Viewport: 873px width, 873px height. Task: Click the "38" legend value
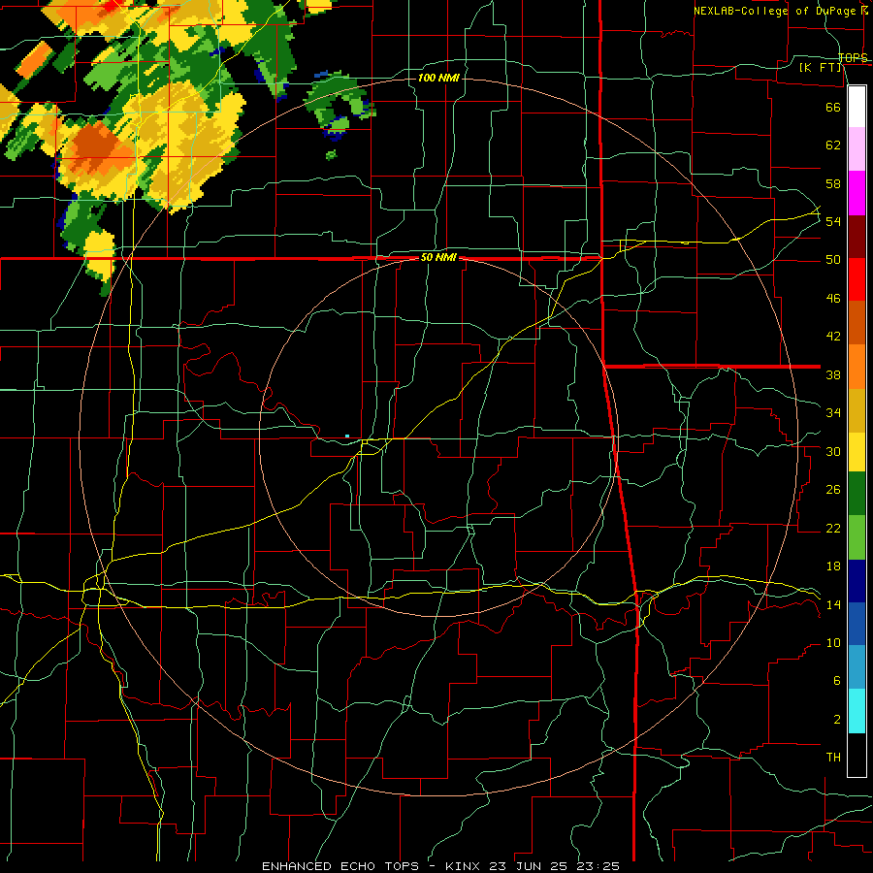833,374
